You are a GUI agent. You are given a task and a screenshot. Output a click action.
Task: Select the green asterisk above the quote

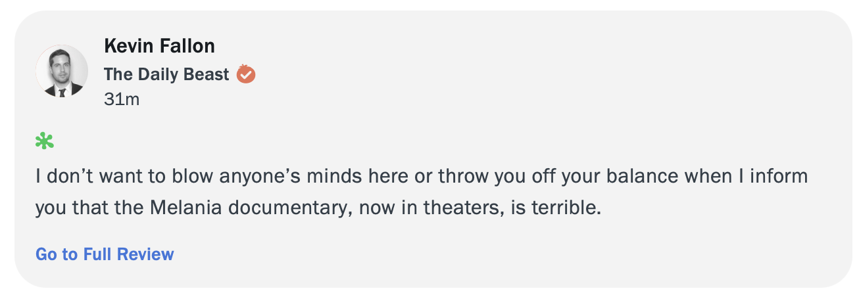click(x=45, y=141)
